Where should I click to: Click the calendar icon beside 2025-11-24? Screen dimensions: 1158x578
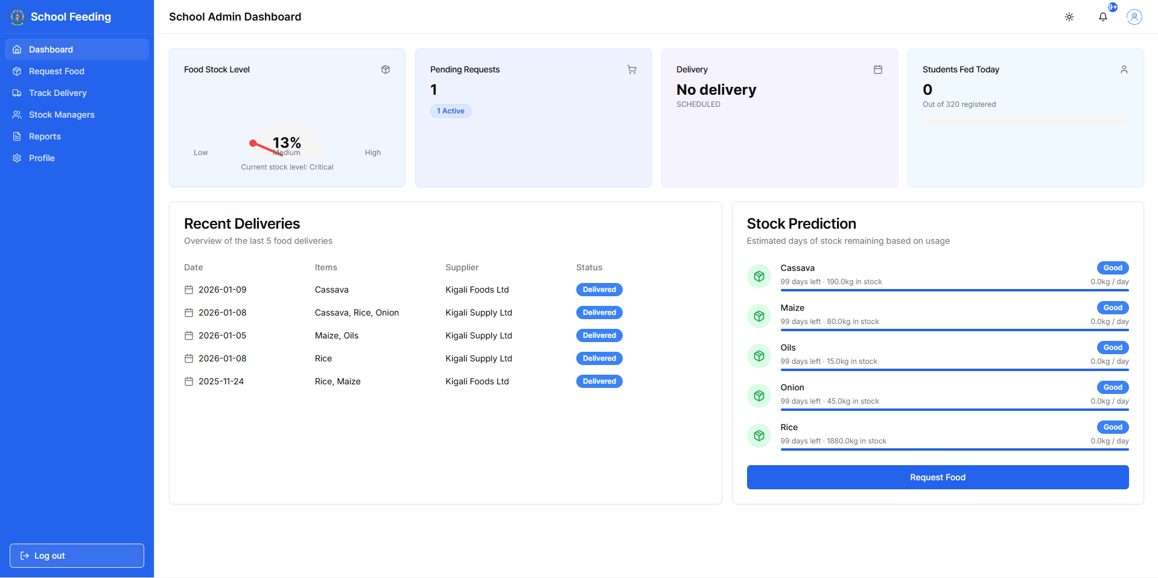pyautogui.click(x=189, y=381)
